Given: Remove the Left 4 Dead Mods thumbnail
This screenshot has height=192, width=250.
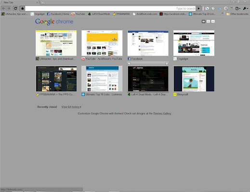Looking at the screenshot, I should [x=167, y=63].
